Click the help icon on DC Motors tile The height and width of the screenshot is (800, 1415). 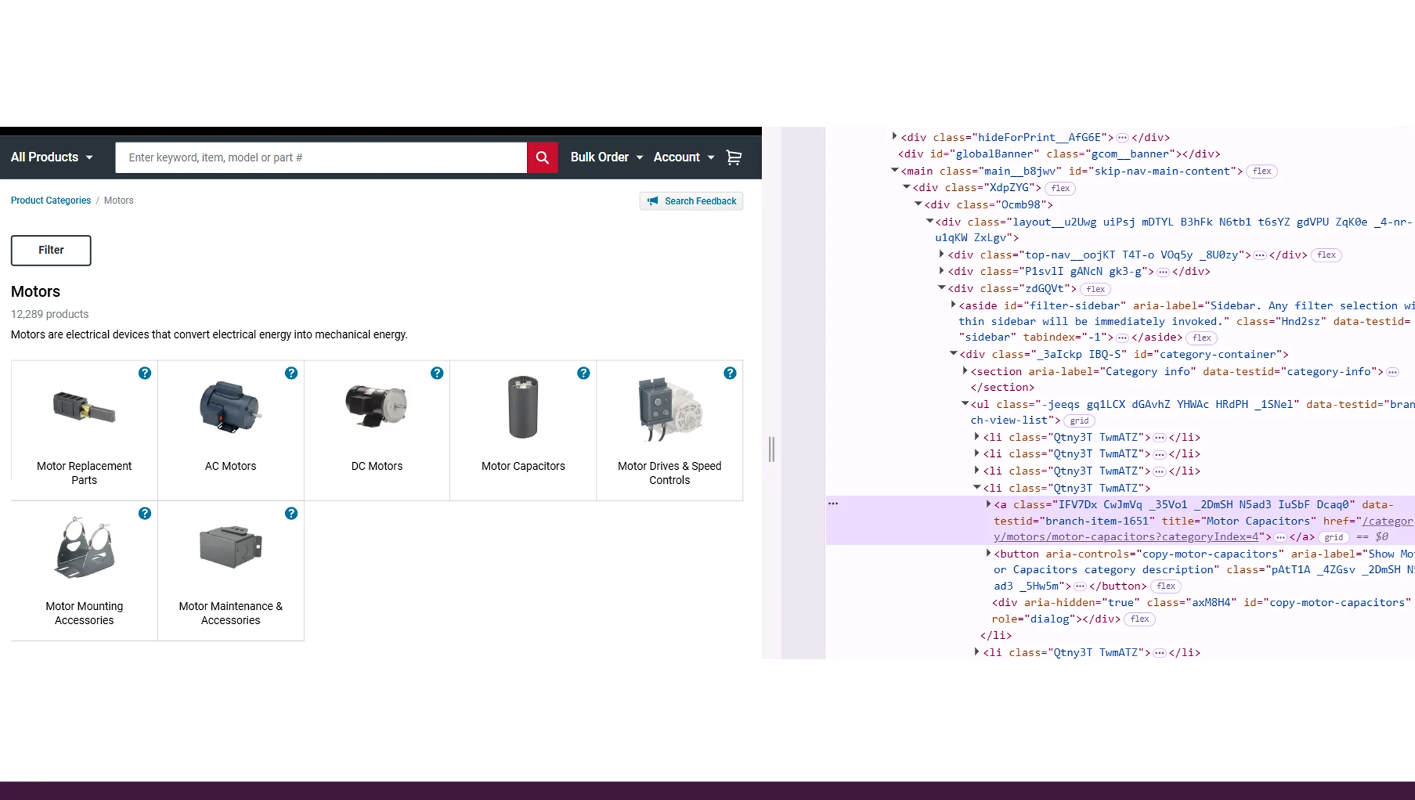[x=437, y=374]
